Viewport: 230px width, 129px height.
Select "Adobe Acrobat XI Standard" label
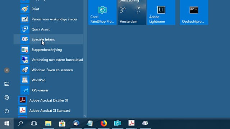50,111
